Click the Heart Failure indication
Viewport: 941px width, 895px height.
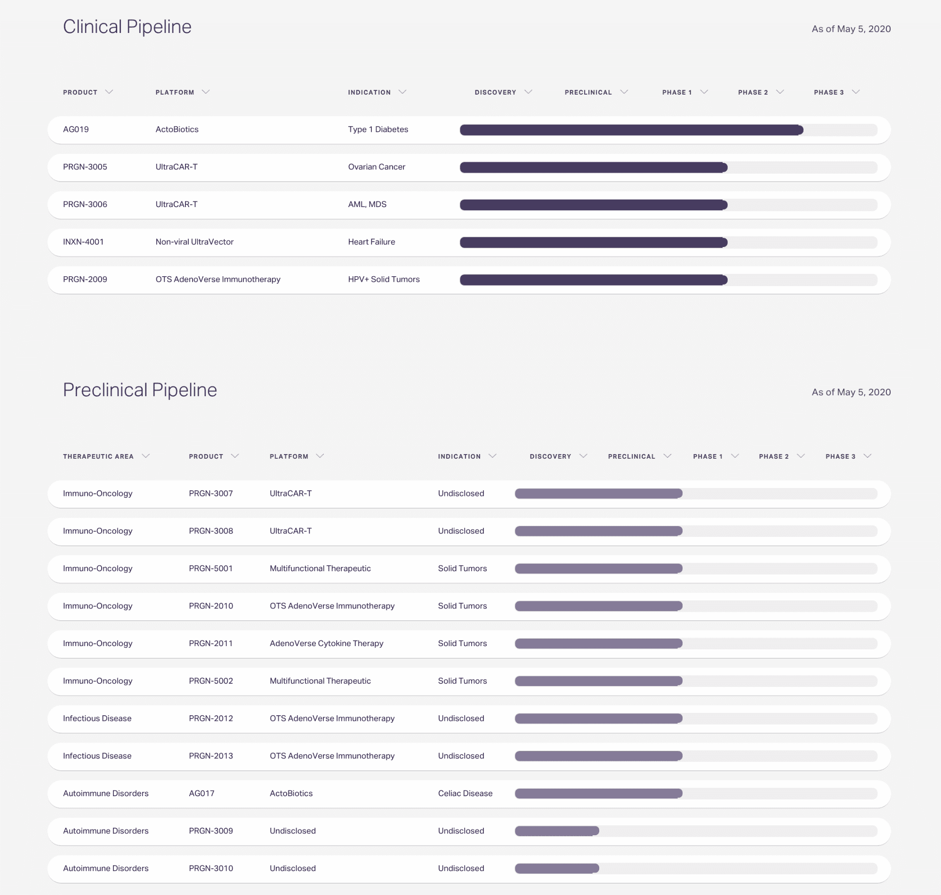tap(372, 242)
